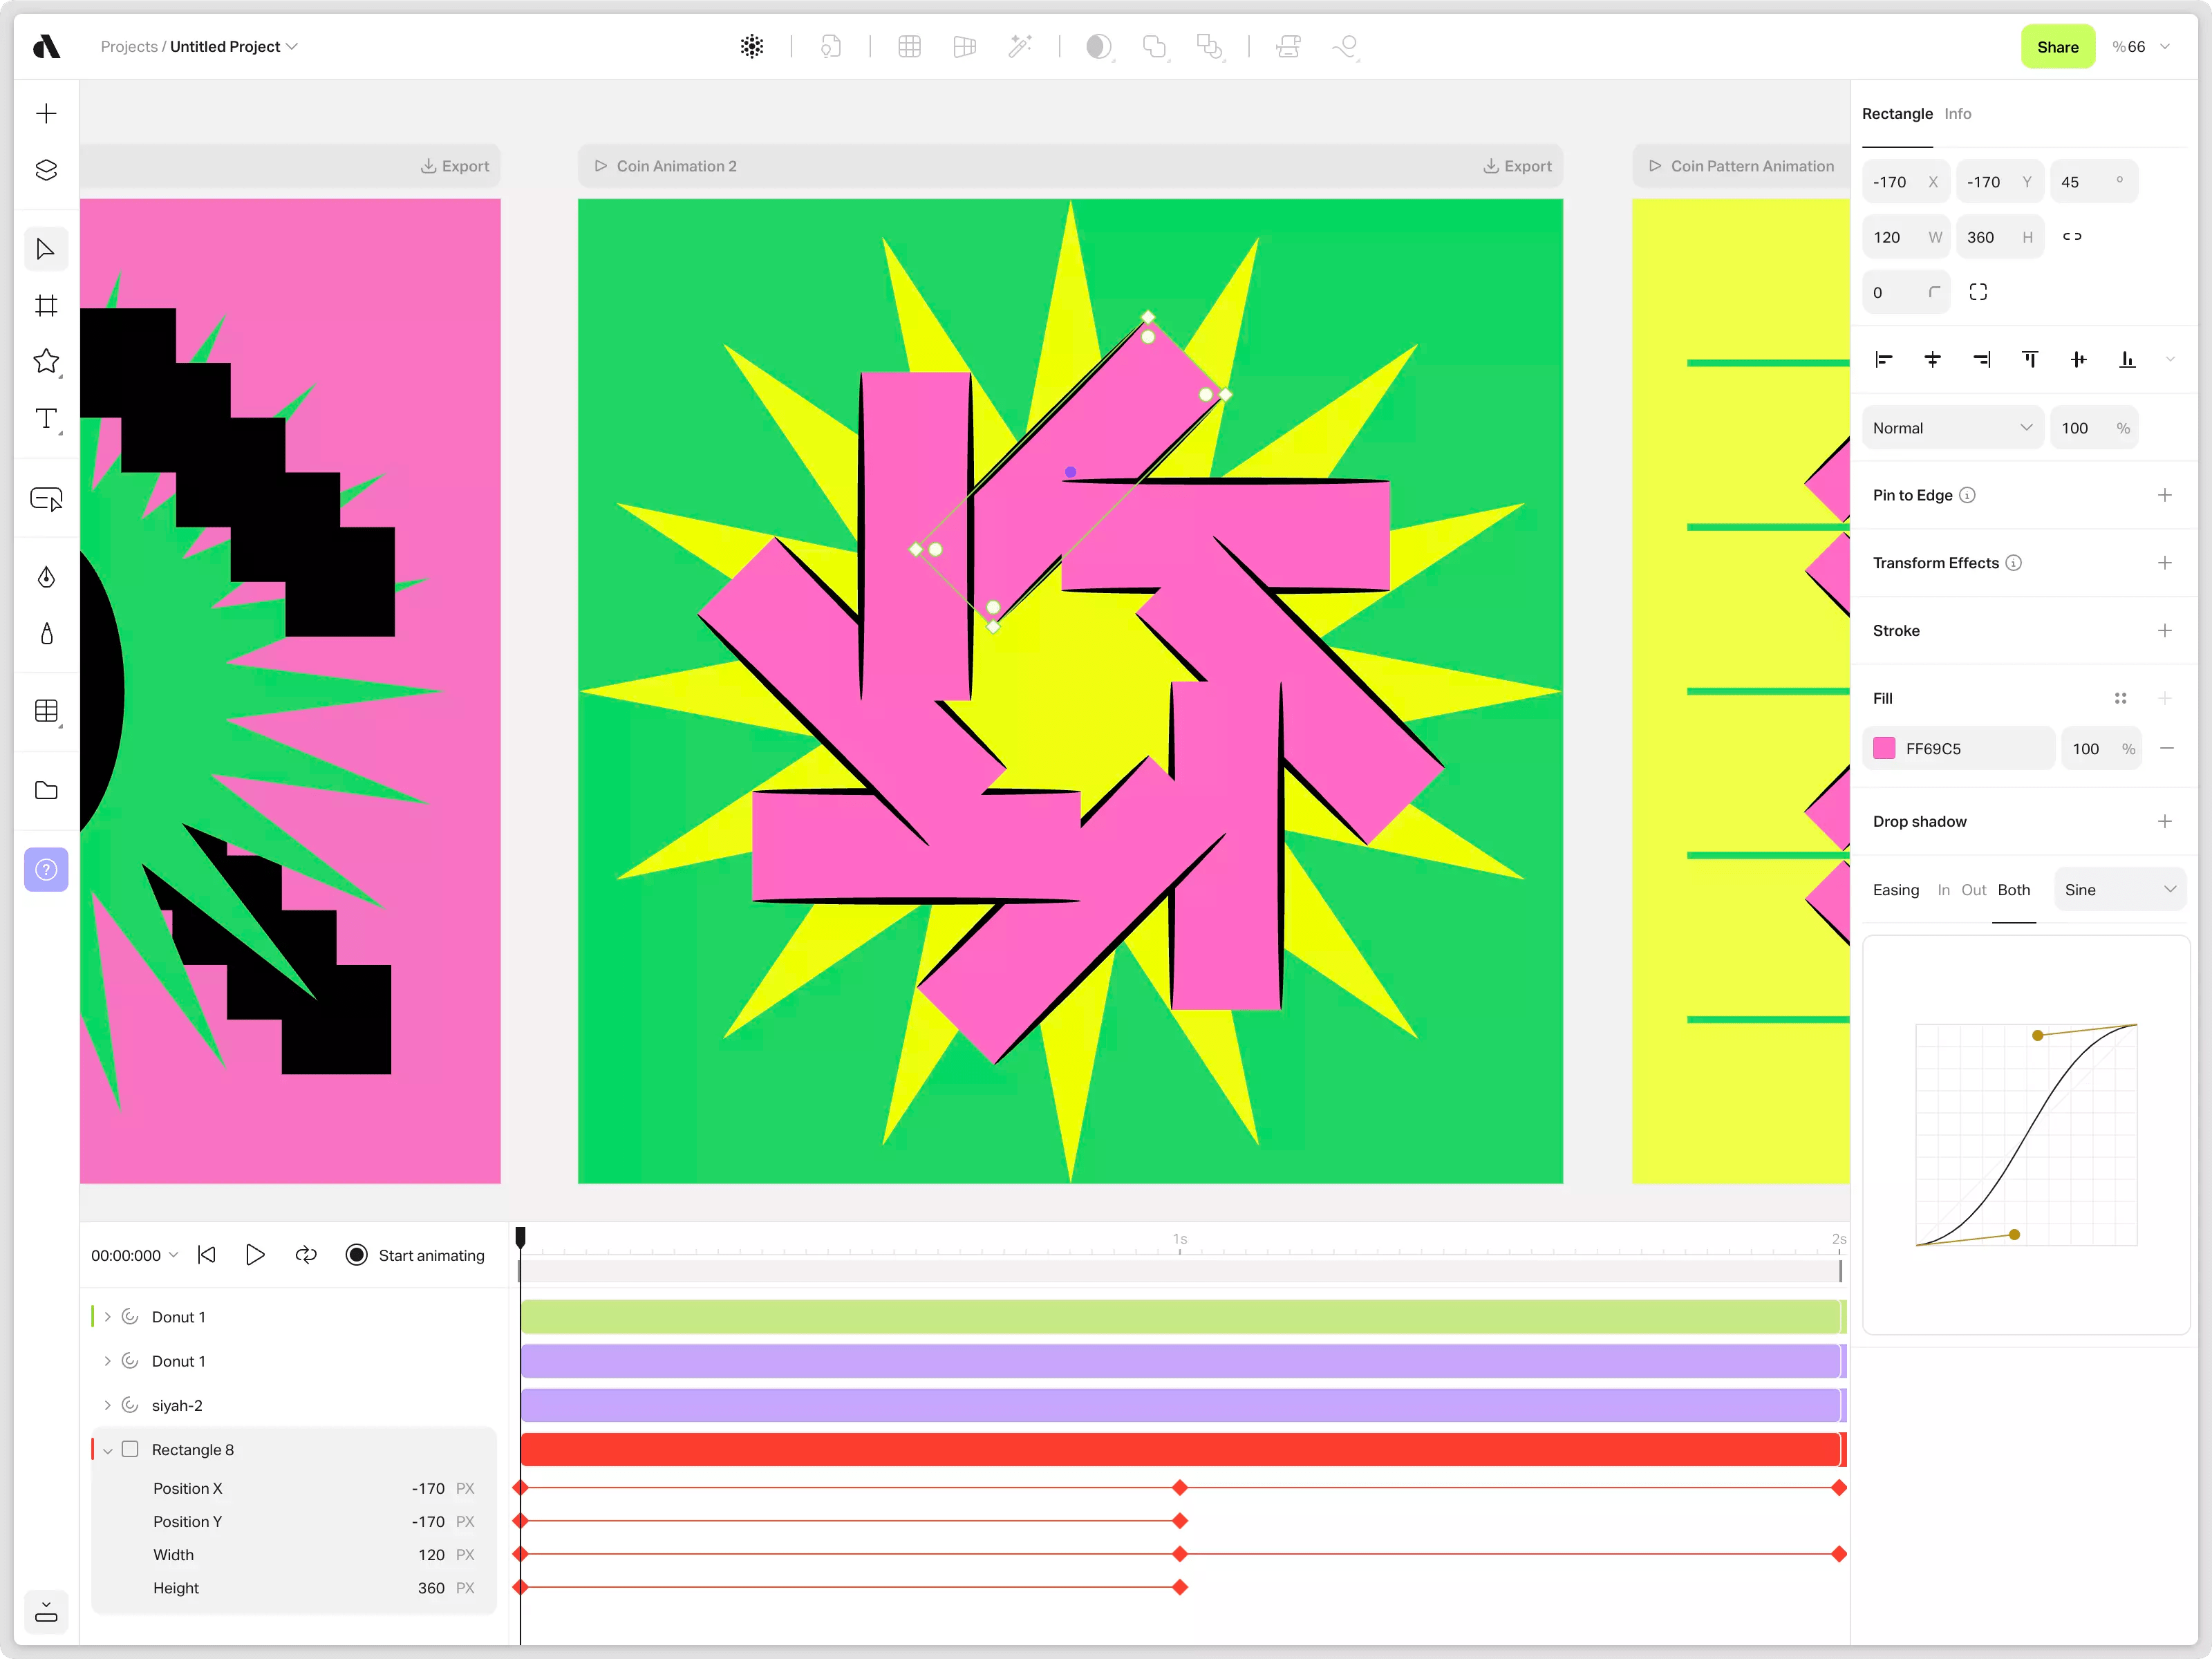Screen dimensions: 2212x1659
Task: Toggle loop playback button
Action: pyautogui.click(x=306, y=1254)
